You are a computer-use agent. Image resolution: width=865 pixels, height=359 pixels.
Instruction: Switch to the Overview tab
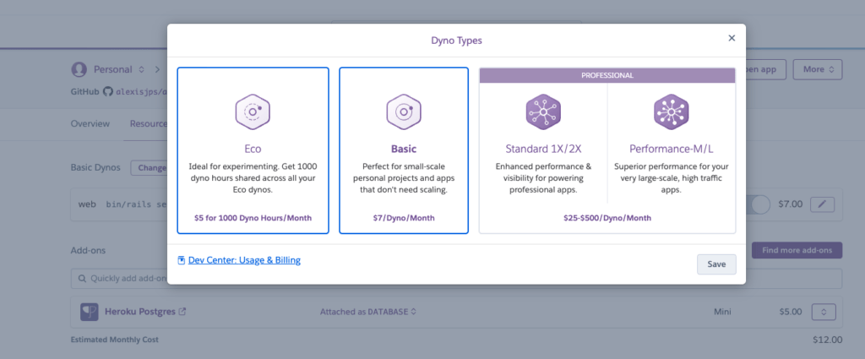[x=90, y=123]
